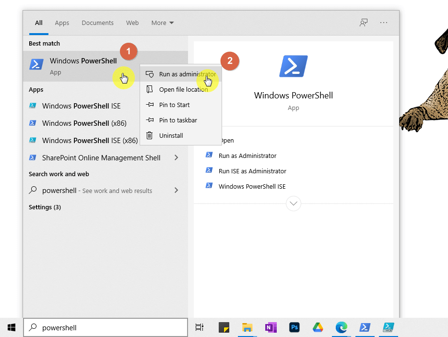The width and height of the screenshot is (448, 337).
Task: Switch to the Apps tab
Action: coord(62,23)
